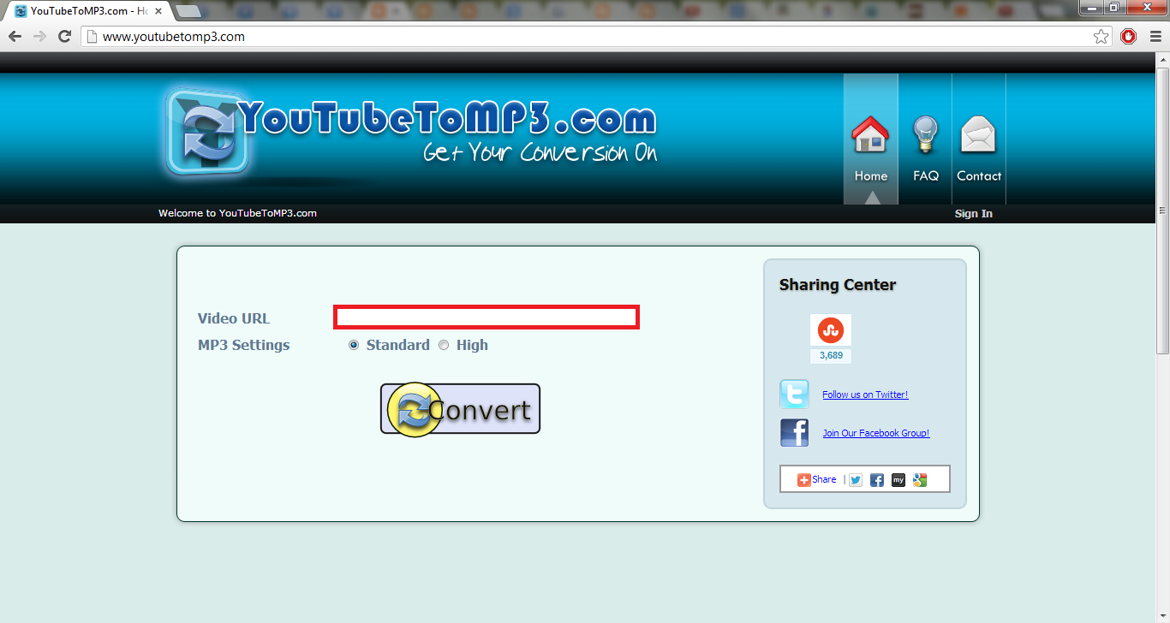This screenshot has height=623, width=1170.
Task: Click into the Video URL field
Action: click(487, 317)
